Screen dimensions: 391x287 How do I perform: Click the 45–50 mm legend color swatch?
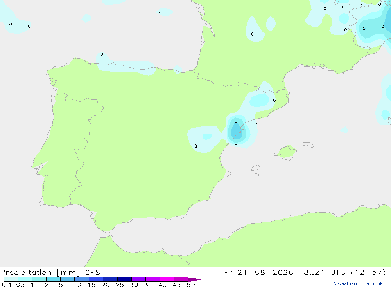click(181, 279)
